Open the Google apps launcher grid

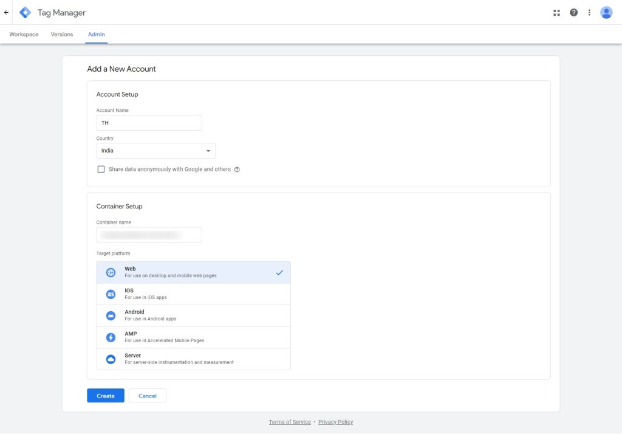[x=556, y=12]
